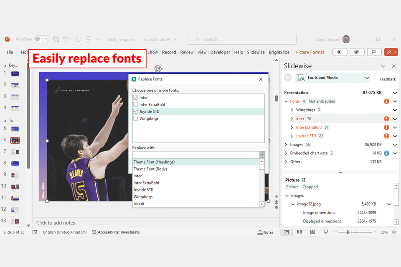Start presentation from beginning icon
This screenshot has width=401, height=267.
click(x=88, y=39)
